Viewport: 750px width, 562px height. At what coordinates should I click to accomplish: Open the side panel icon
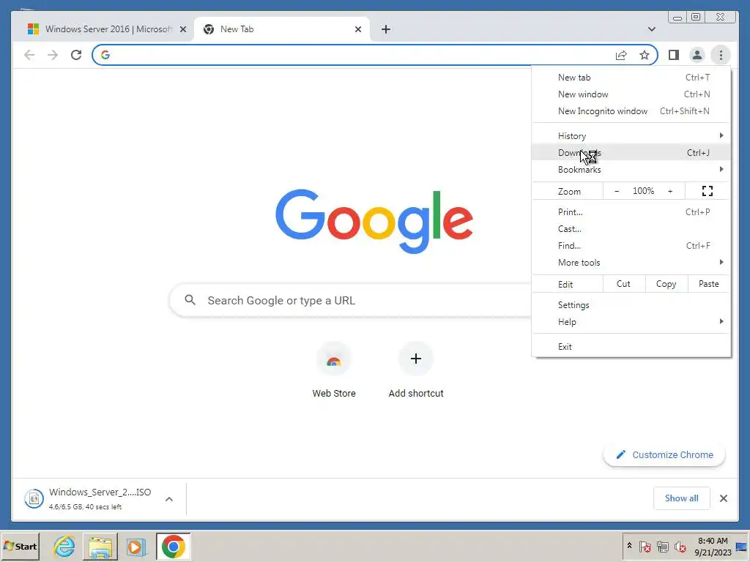click(x=674, y=55)
